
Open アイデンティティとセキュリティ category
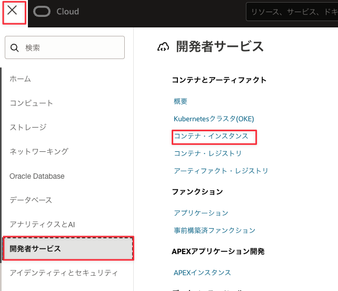click(x=63, y=273)
